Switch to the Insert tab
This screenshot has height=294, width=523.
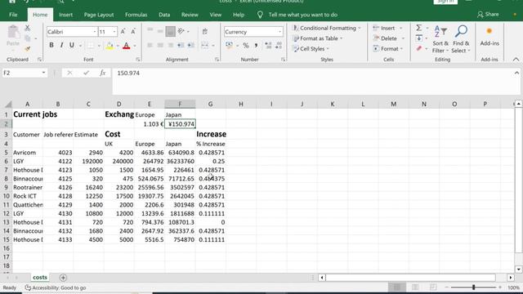tap(65, 15)
